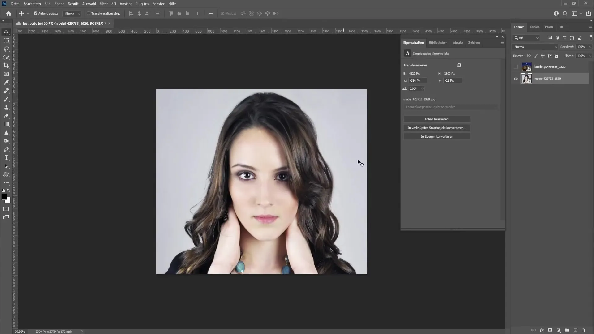Click In Ebenen konvertieren button

[x=437, y=136]
